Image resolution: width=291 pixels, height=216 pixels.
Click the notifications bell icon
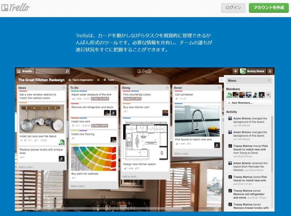[270, 71]
